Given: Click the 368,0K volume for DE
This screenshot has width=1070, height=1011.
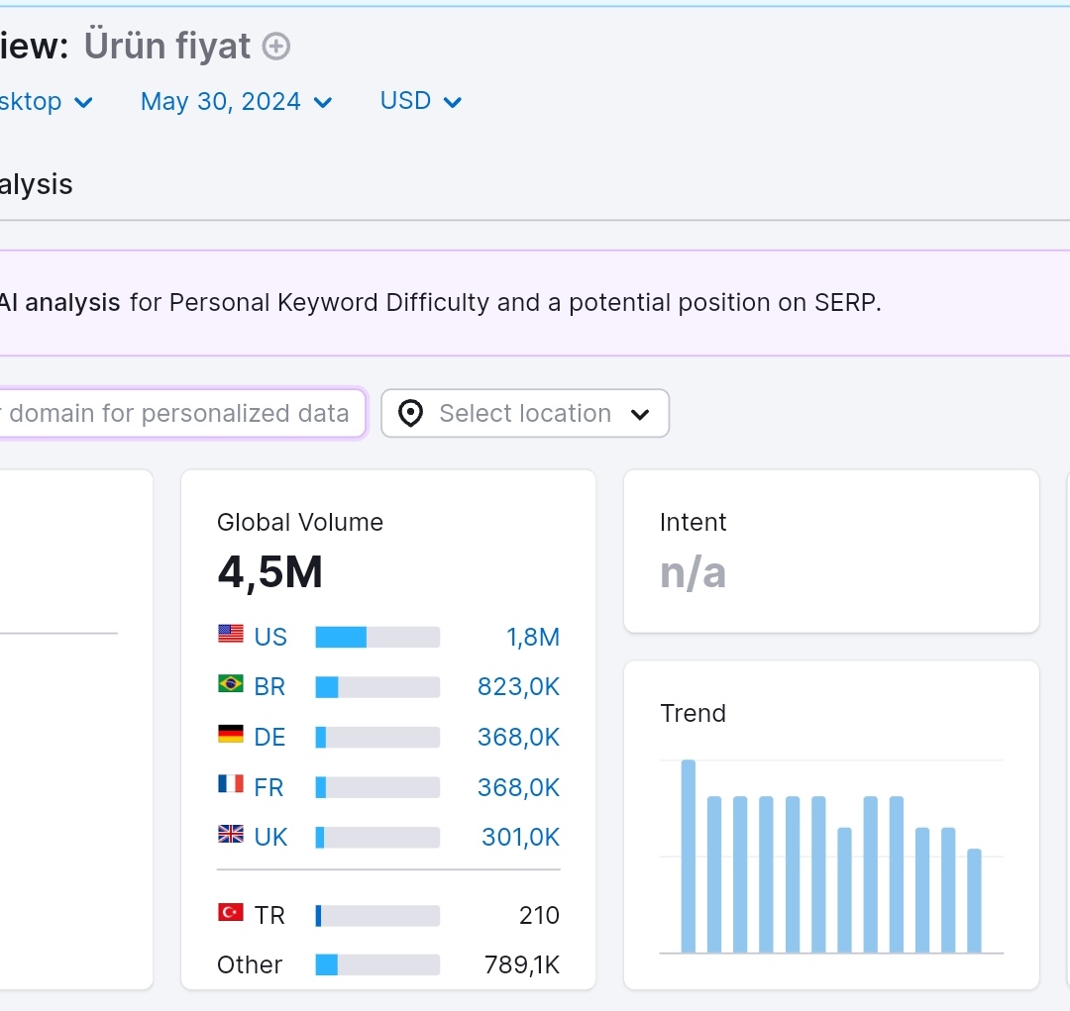Looking at the screenshot, I should pyautogui.click(x=518, y=738).
